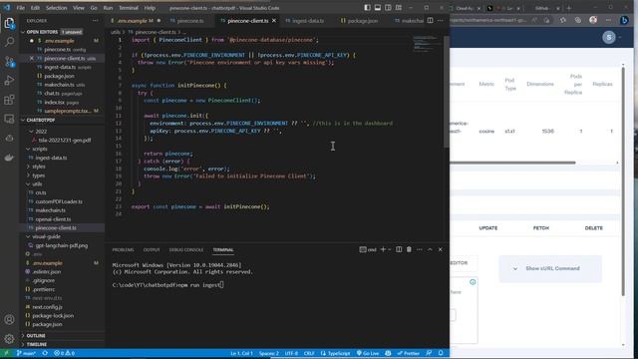Click the code minimap in editor
This screenshot has width=638, height=359.
tap(426, 43)
